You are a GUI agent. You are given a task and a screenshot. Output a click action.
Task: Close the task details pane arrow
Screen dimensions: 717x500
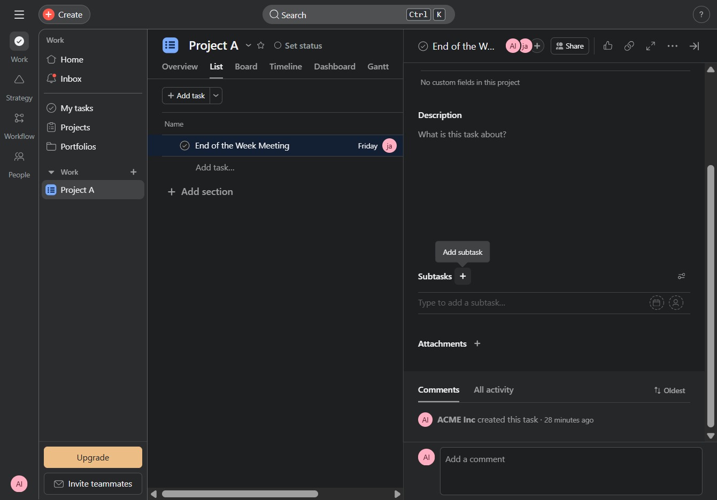tap(694, 46)
